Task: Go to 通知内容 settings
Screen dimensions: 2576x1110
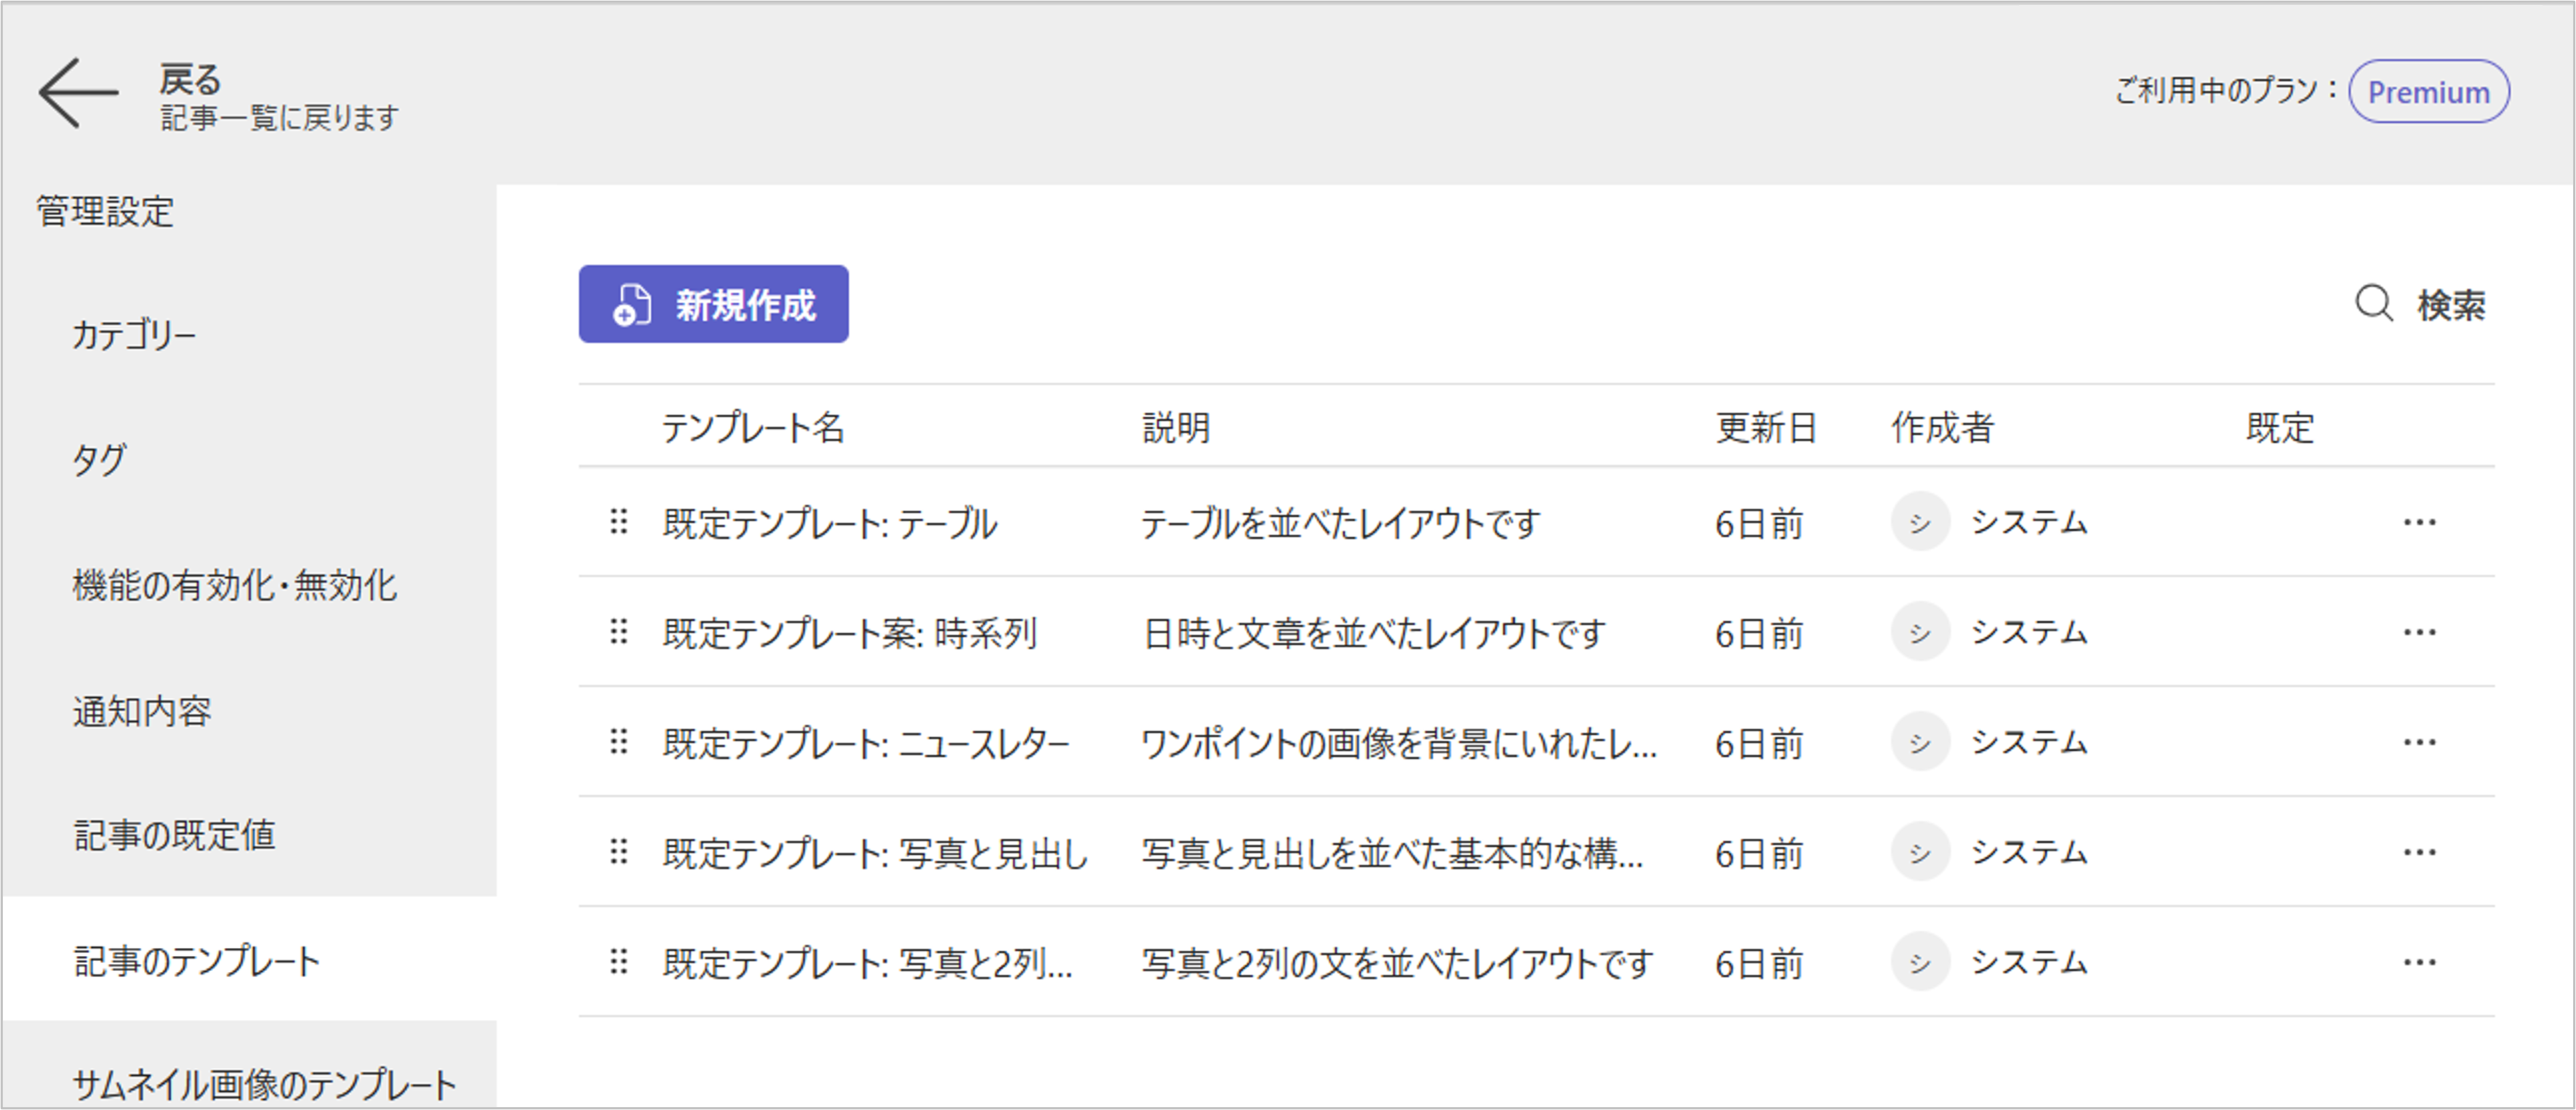Action: tap(142, 712)
